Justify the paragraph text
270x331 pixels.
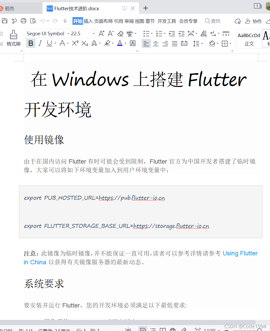point(175,44)
